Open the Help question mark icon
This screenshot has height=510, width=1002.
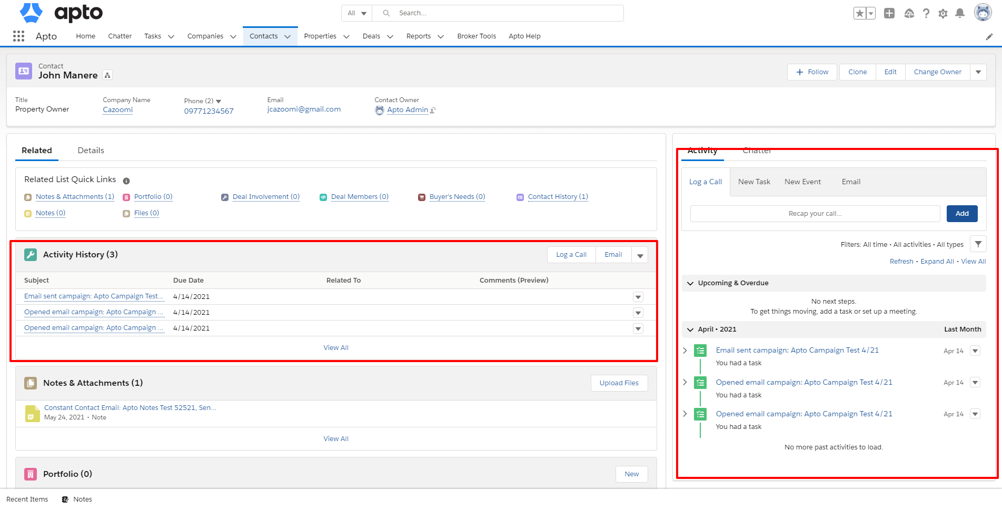point(926,14)
